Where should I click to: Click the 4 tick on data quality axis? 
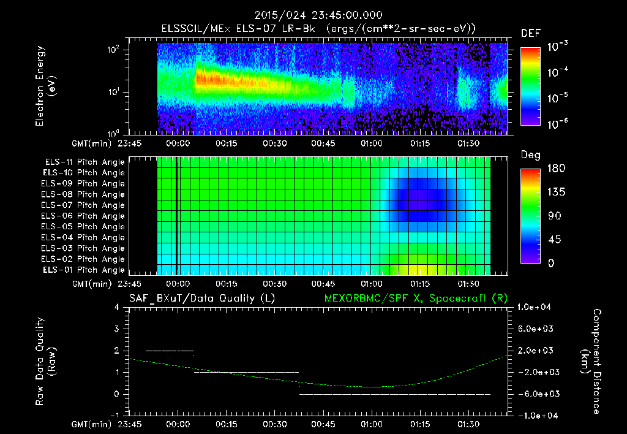tap(117, 307)
